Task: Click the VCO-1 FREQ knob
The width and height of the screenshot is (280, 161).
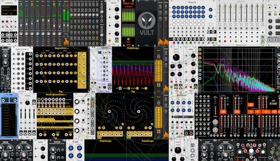Action: pyautogui.click(x=178, y=150)
